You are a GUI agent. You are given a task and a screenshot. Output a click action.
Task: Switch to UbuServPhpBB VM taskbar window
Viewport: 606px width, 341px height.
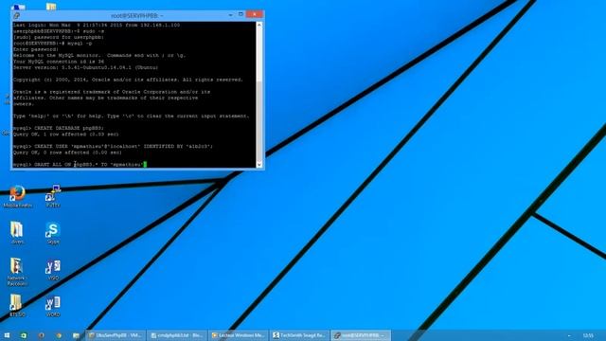(116, 335)
